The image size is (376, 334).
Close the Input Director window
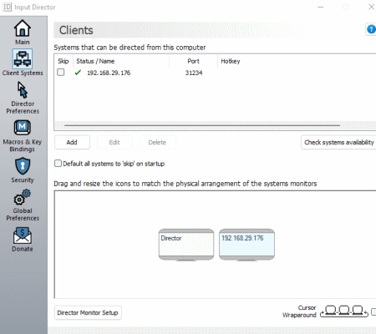[371, 7]
